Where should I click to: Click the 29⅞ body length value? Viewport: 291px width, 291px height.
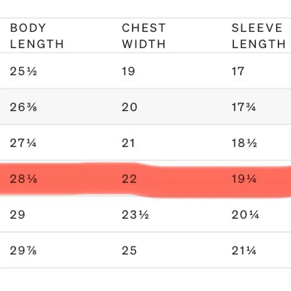pyautogui.click(x=23, y=250)
